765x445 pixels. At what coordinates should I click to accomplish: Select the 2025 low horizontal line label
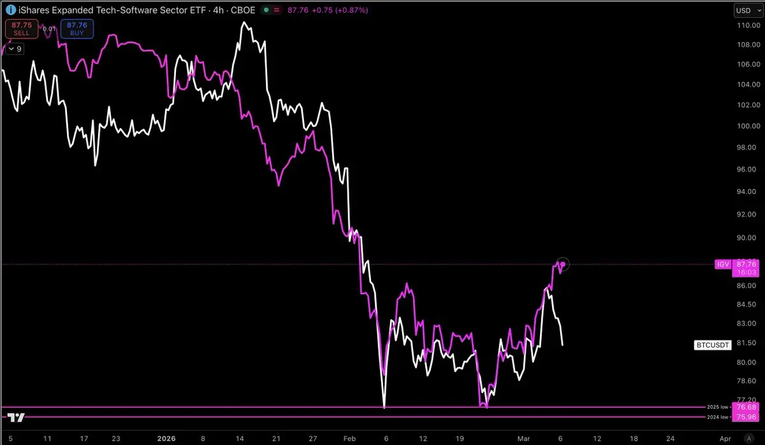(x=717, y=407)
